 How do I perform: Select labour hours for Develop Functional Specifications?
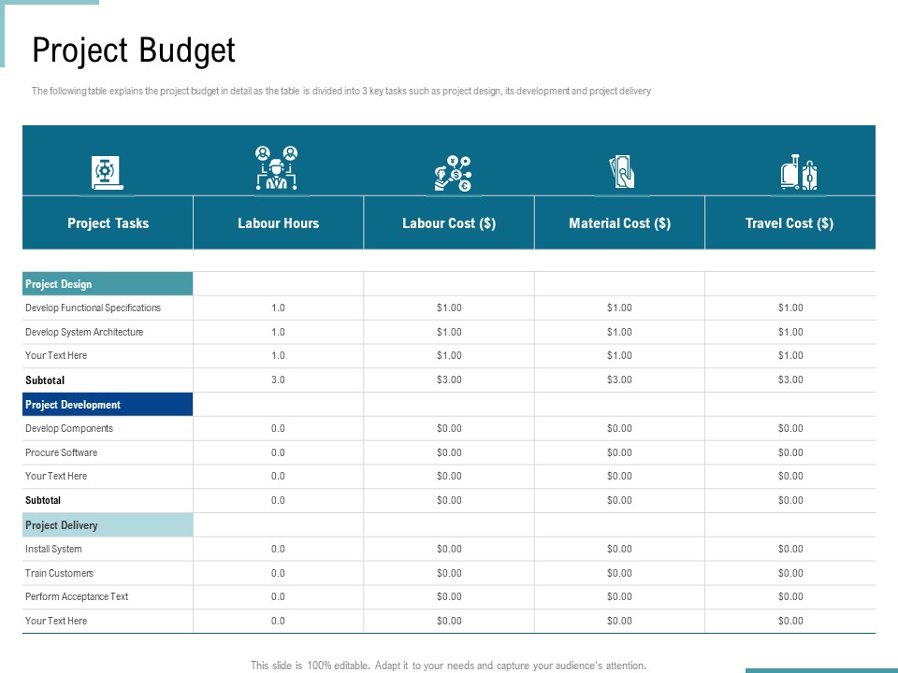tap(279, 308)
